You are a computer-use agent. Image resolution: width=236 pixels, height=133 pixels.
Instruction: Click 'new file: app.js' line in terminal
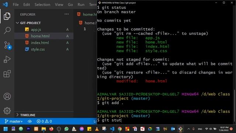138,38
